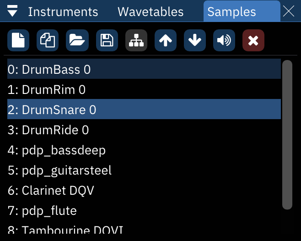Switch to the Instruments tab
Screen dimensions: 301x241
[x=63, y=12]
